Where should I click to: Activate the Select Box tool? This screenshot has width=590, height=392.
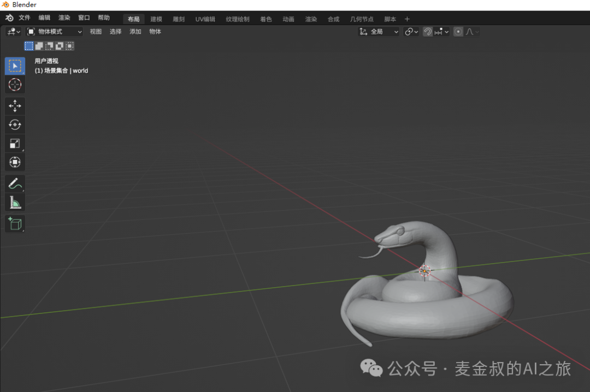point(15,66)
